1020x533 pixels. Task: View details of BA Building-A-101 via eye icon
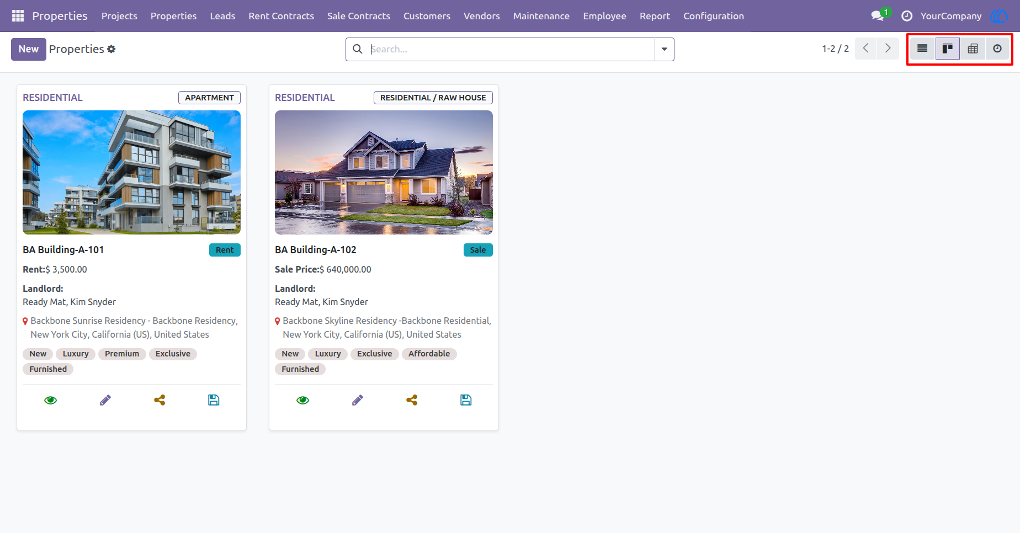click(51, 400)
